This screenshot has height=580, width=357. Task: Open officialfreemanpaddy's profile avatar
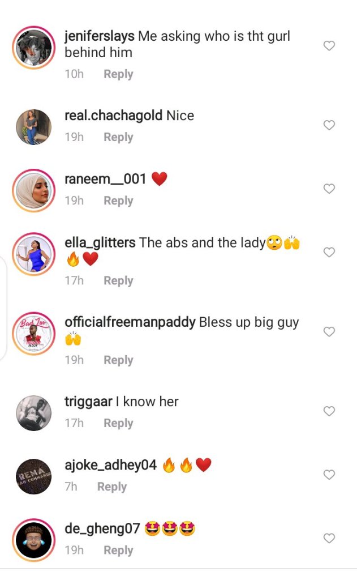(x=33, y=333)
